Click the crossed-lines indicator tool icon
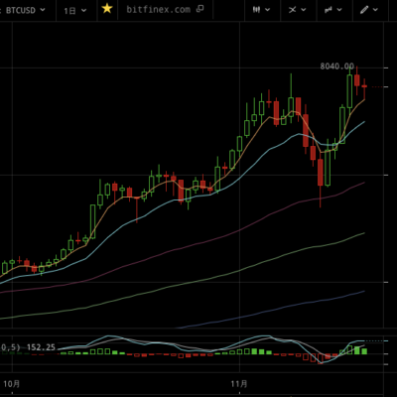The width and height of the screenshot is (397, 397). [x=293, y=10]
